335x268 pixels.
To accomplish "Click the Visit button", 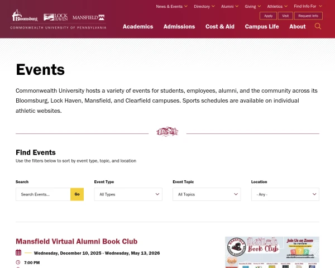I will point(285,16).
